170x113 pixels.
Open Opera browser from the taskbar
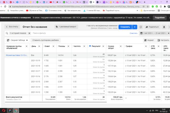point(4,110)
